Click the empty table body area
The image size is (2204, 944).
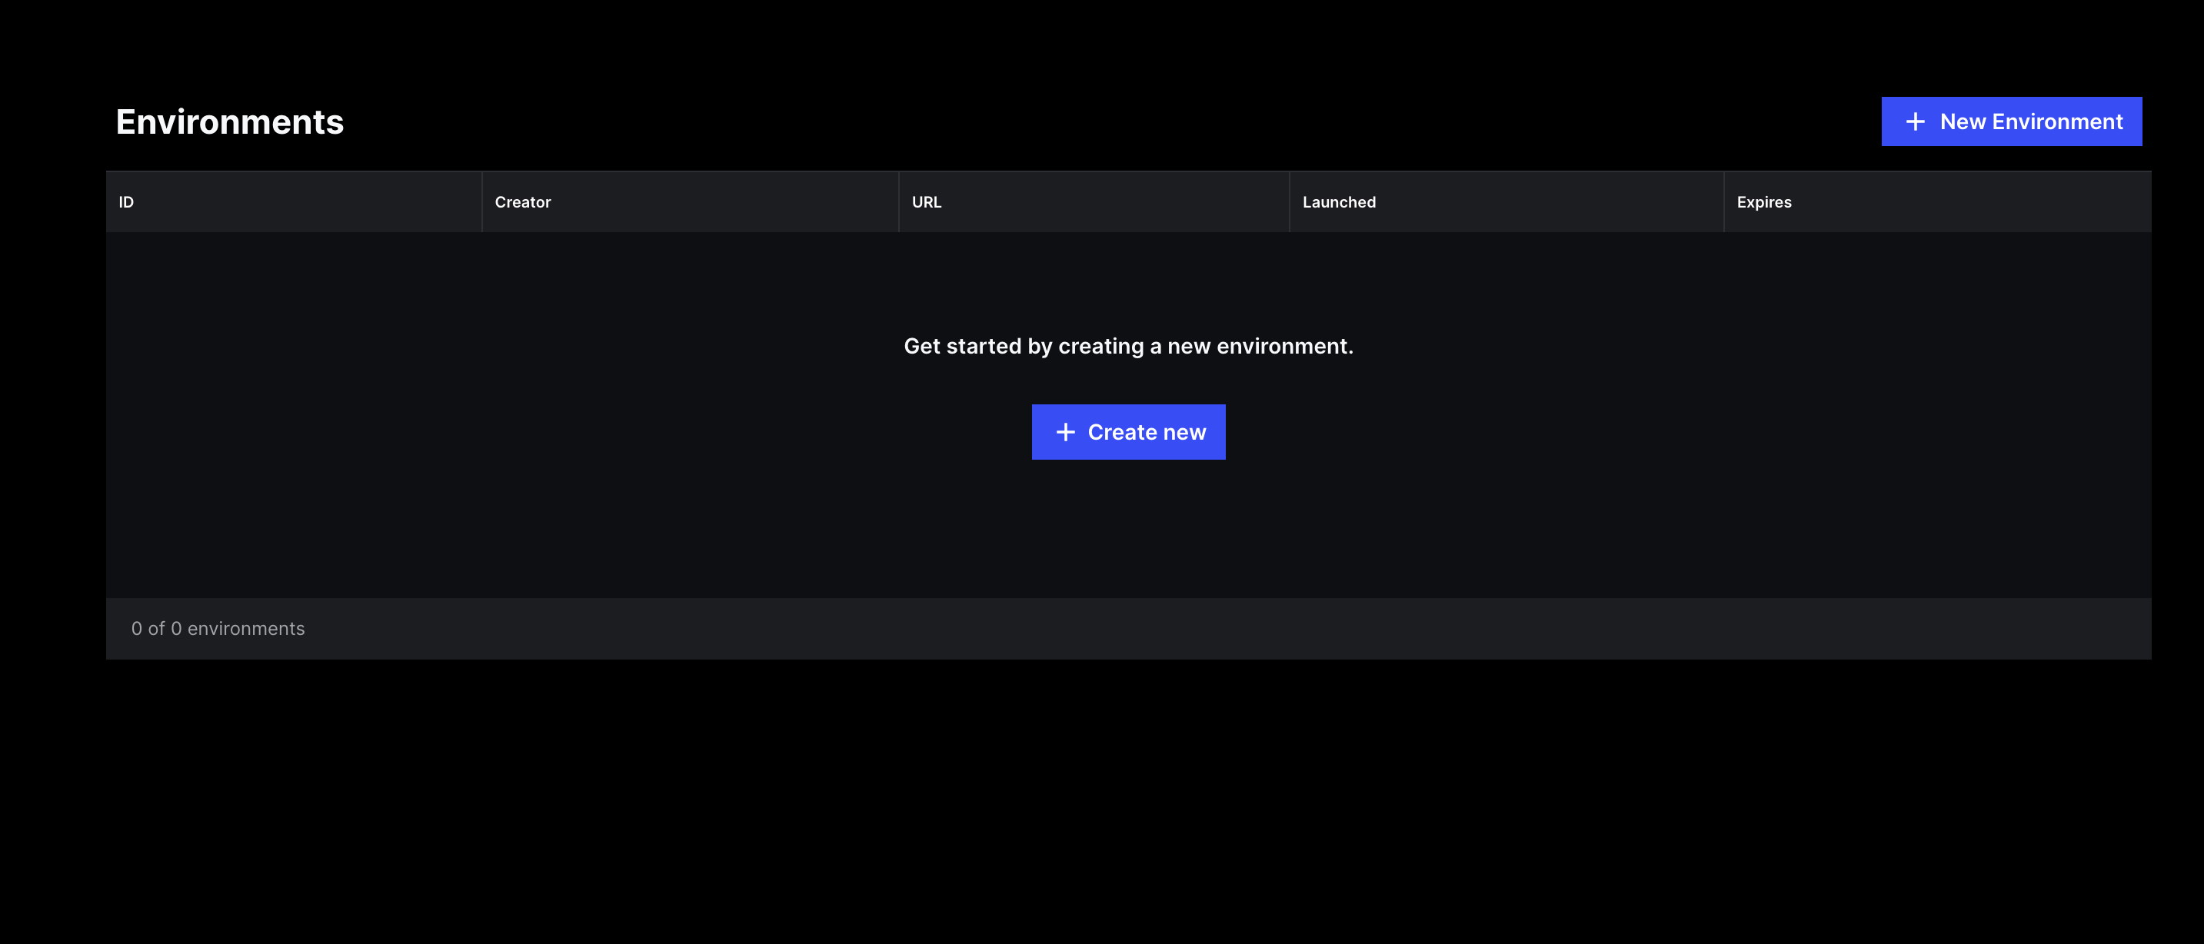1127,530
